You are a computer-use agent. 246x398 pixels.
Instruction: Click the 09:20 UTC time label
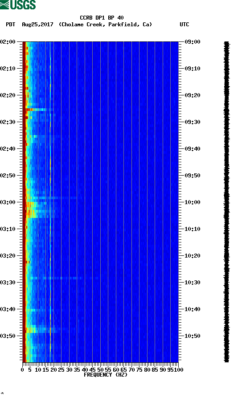click(193, 95)
